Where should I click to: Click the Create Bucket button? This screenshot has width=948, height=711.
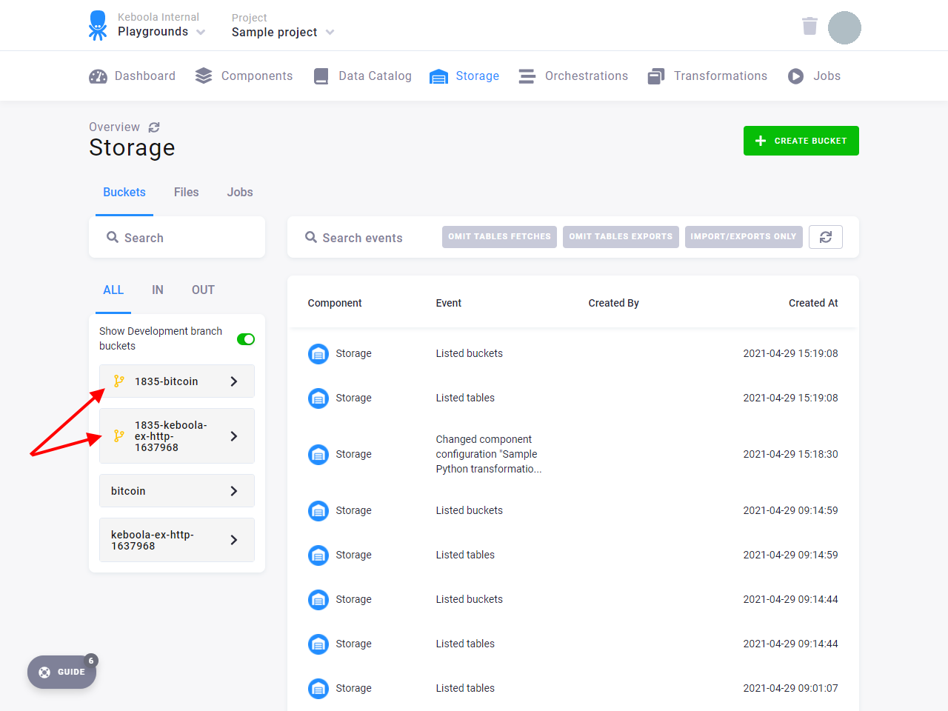(x=801, y=141)
